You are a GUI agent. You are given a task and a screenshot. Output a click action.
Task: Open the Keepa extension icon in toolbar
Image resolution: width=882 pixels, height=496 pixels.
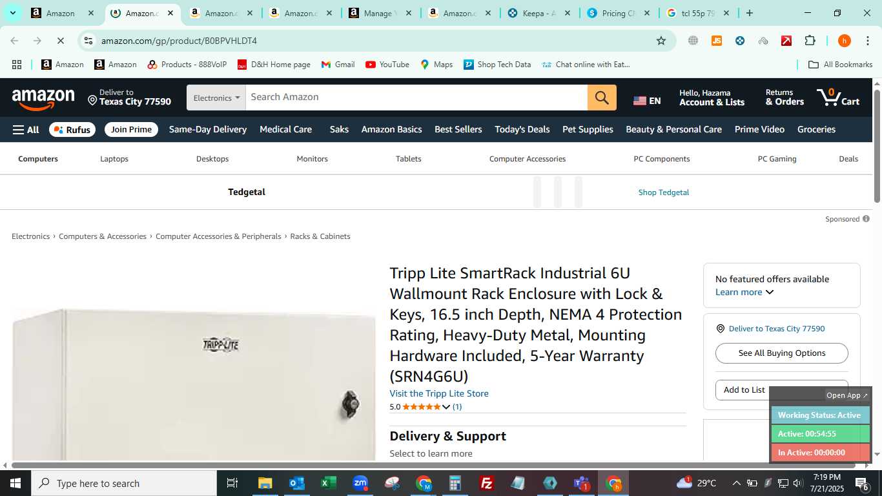coord(740,41)
